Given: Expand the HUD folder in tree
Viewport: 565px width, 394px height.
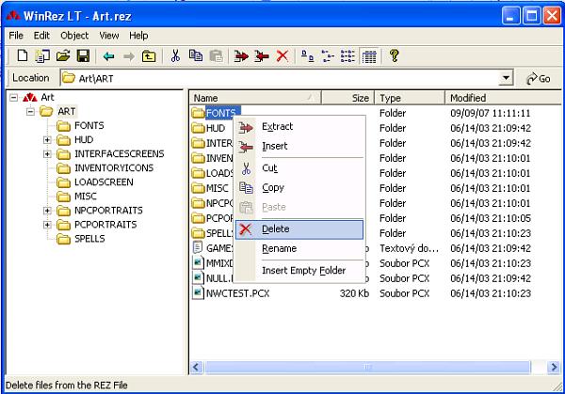Looking at the screenshot, I should point(47,139).
